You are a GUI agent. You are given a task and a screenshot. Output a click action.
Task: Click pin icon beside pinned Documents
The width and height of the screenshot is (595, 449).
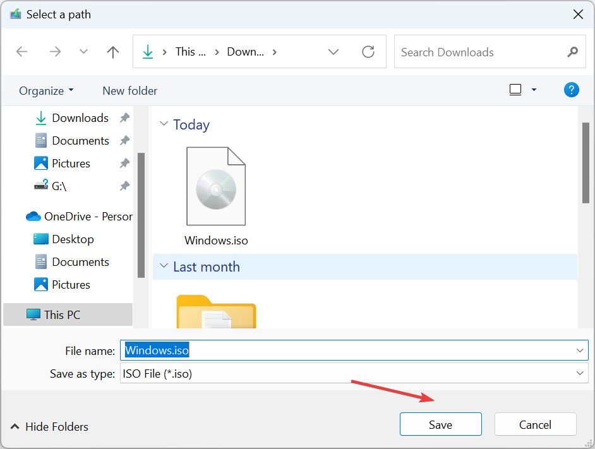pos(125,141)
